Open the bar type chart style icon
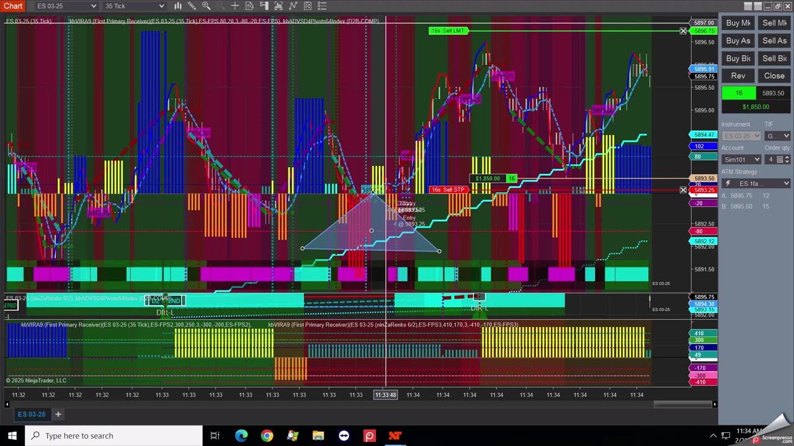Viewport: 794px width, 446px height. pyautogui.click(x=178, y=6)
